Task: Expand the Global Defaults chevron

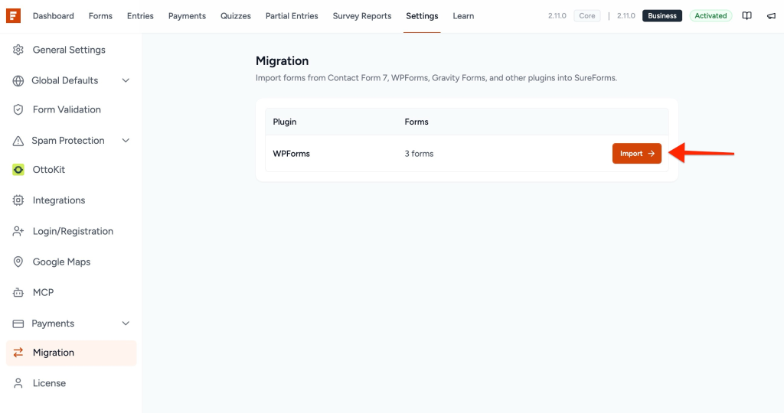Action: tap(126, 80)
